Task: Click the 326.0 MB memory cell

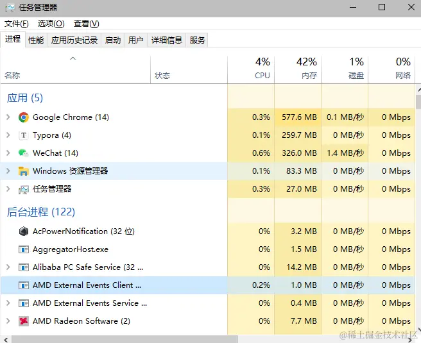Action: click(298, 153)
